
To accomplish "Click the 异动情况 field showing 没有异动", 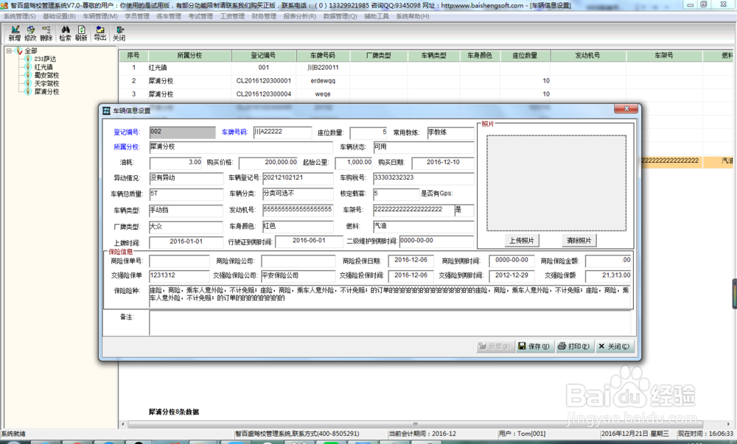I will [186, 178].
